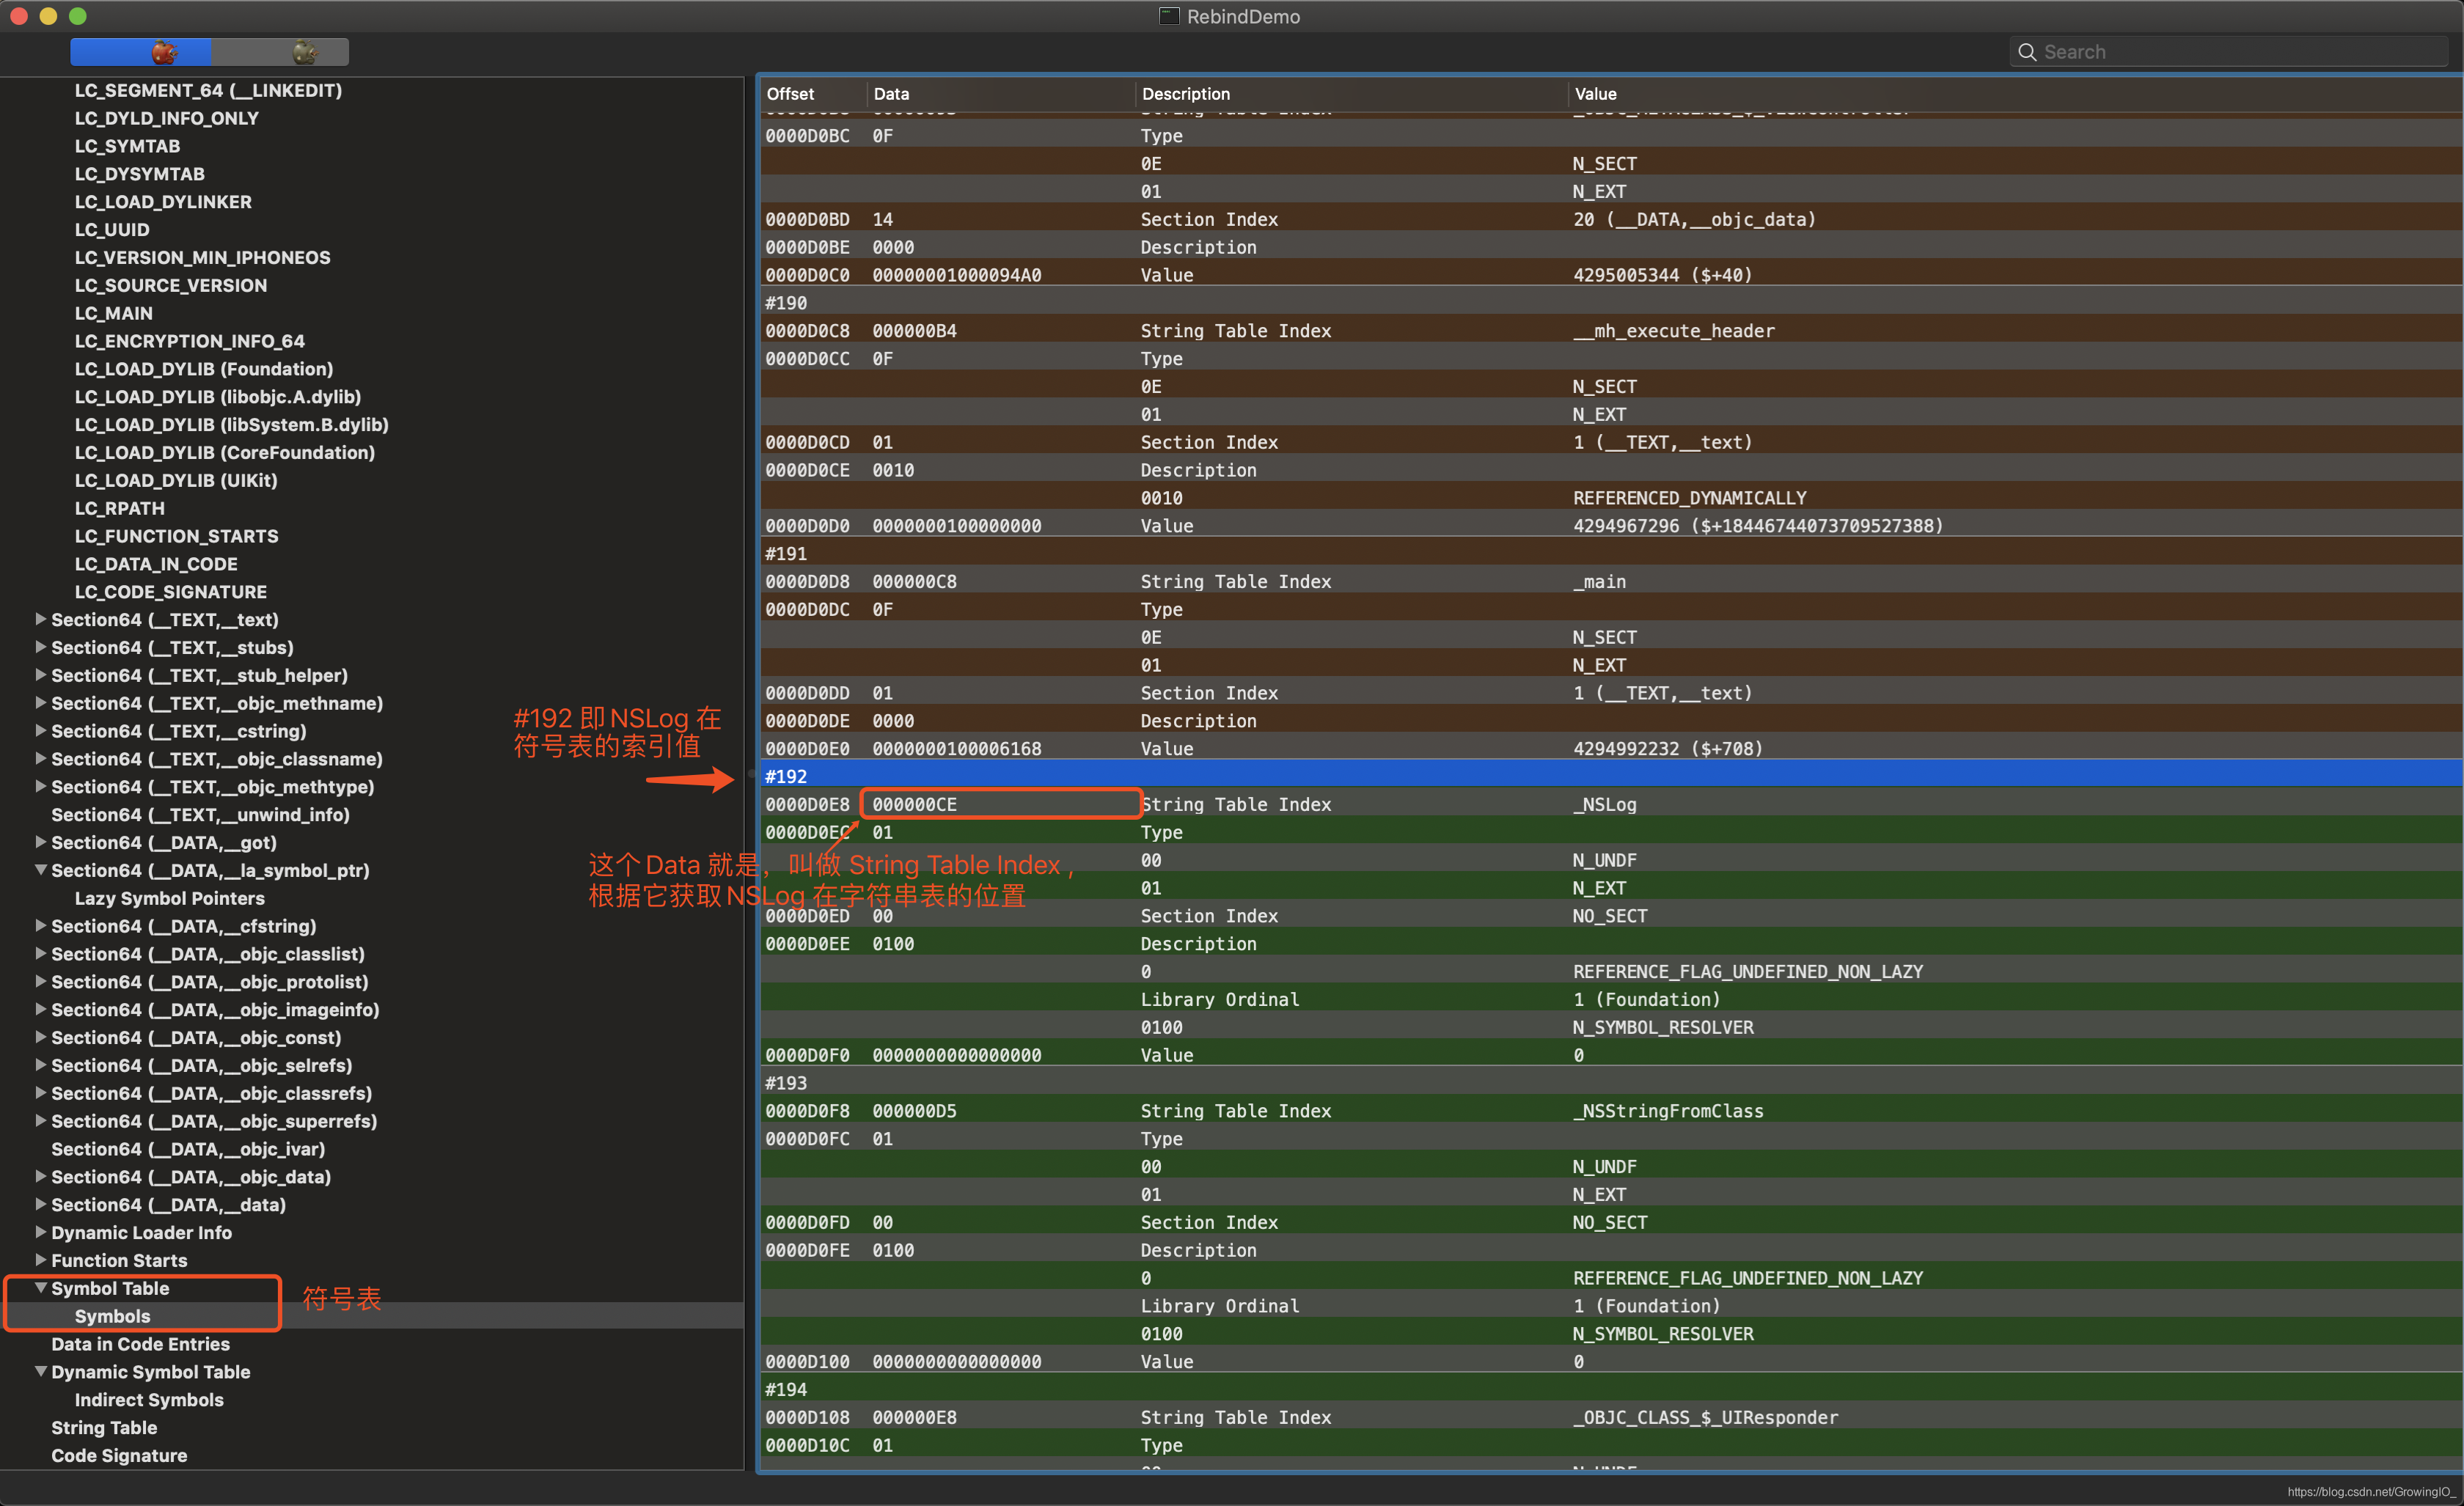Minimize the RebindDemo window
Screen dimensions: 2464x1506
[x=48, y=16]
